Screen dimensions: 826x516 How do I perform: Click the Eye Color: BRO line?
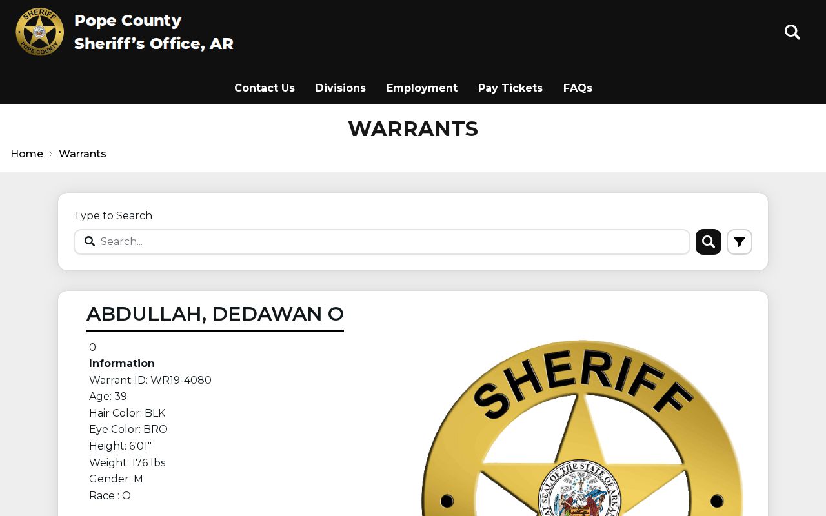128,429
